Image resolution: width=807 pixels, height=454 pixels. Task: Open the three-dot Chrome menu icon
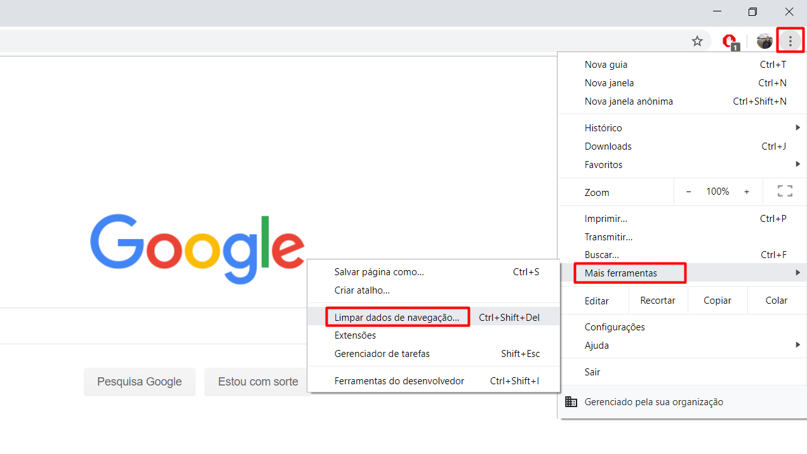pyautogui.click(x=790, y=40)
